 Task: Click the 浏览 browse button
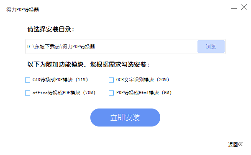(x=211, y=46)
